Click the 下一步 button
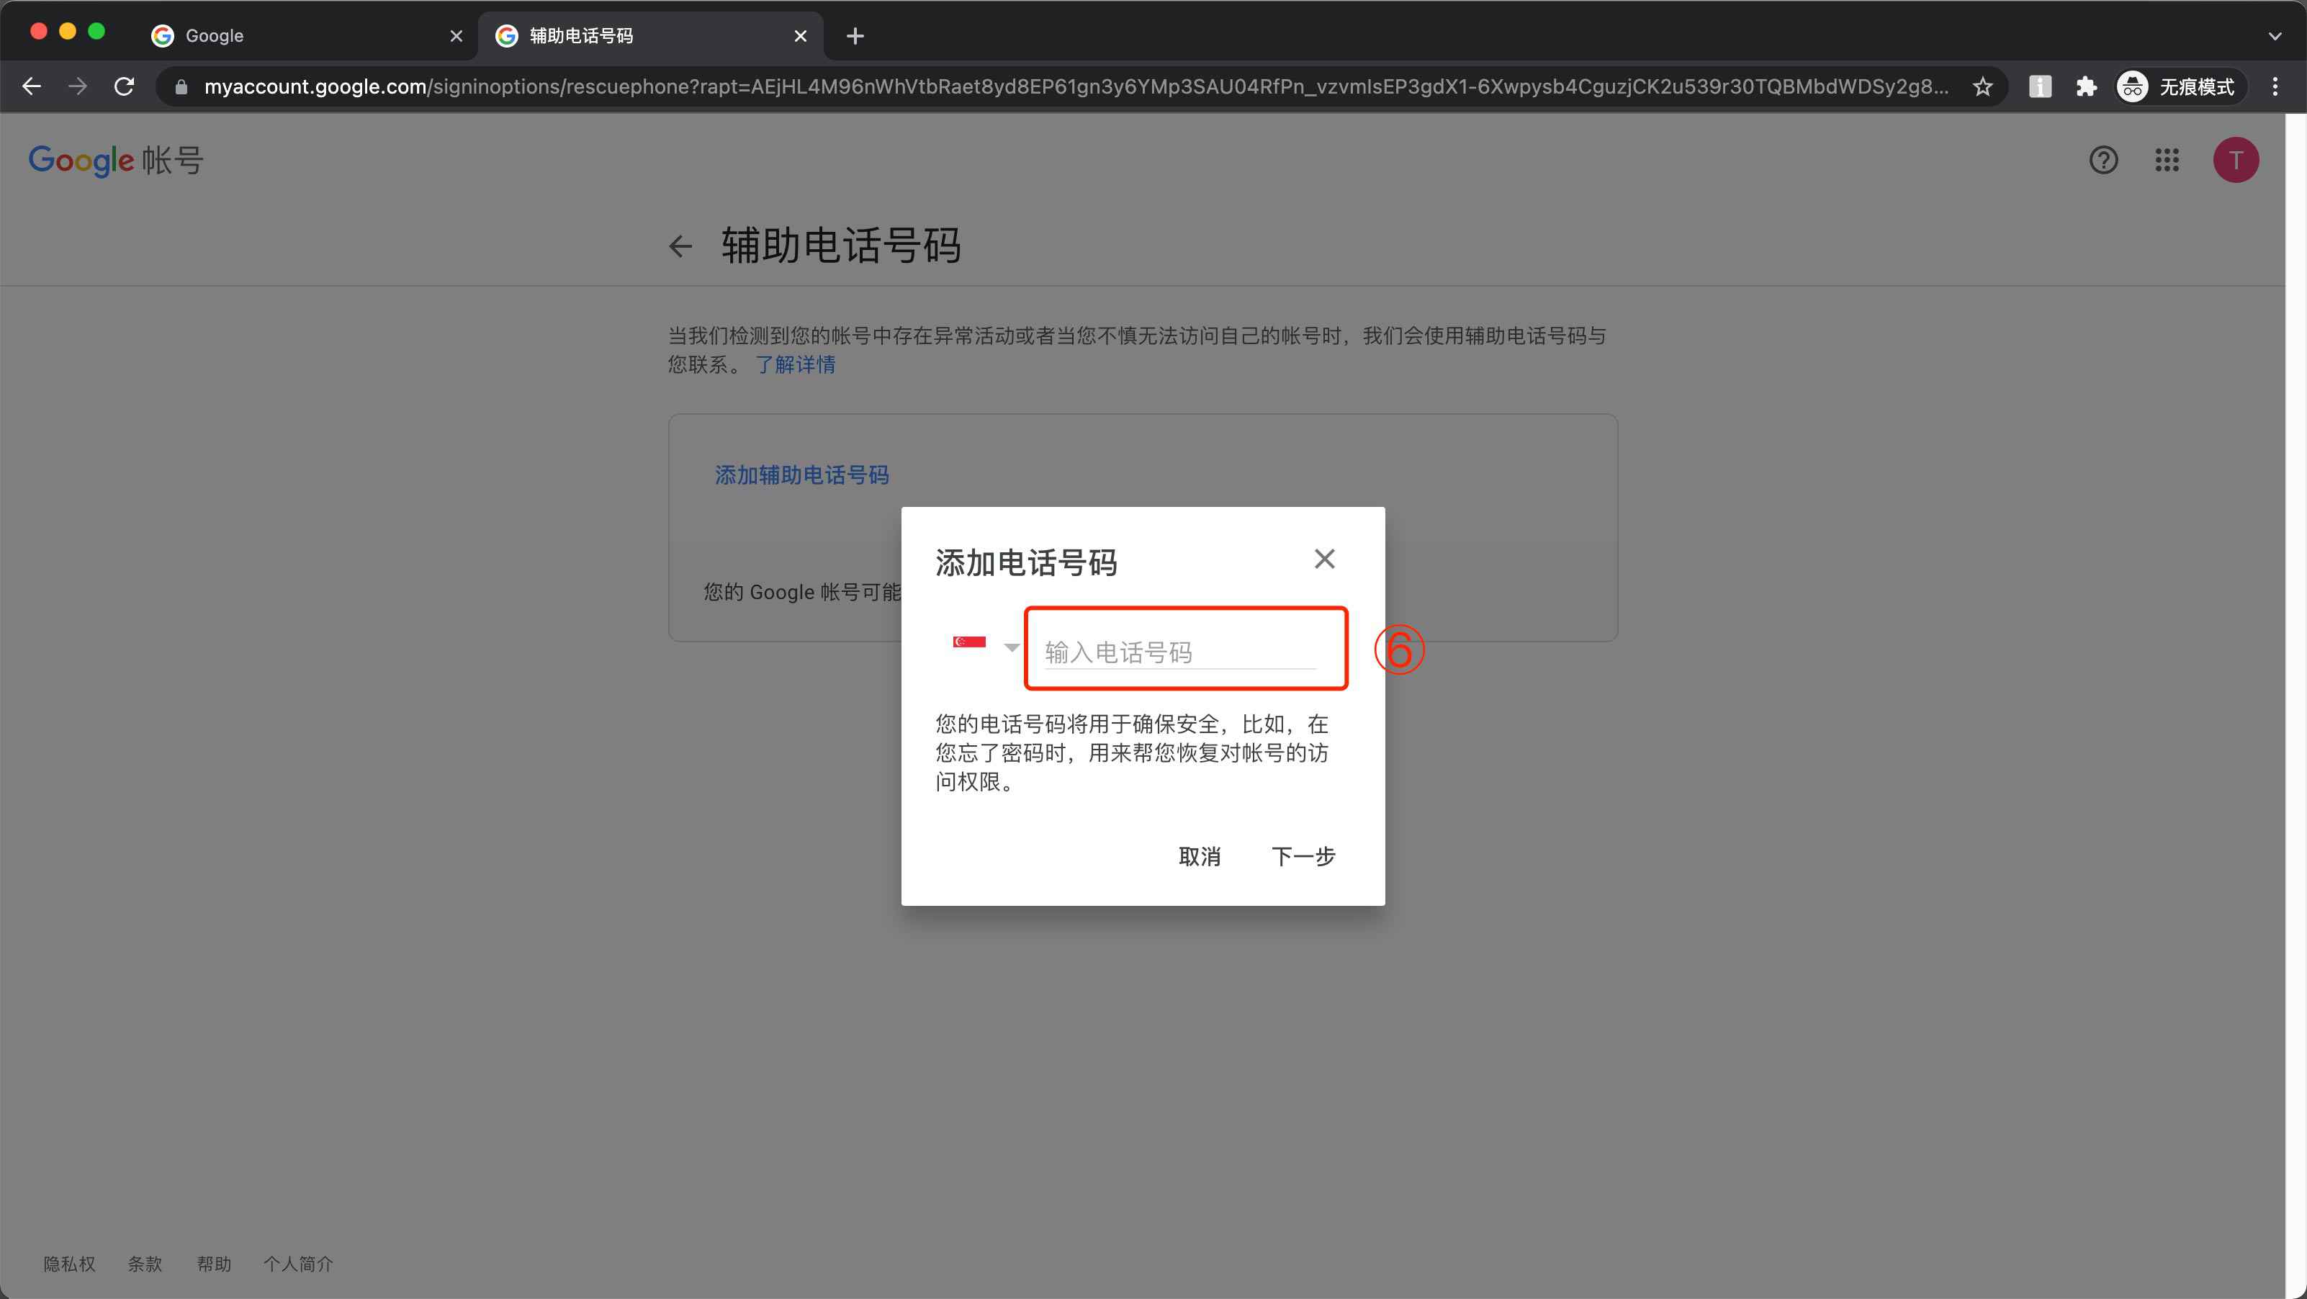This screenshot has height=1299, width=2307. [x=1303, y=856]
